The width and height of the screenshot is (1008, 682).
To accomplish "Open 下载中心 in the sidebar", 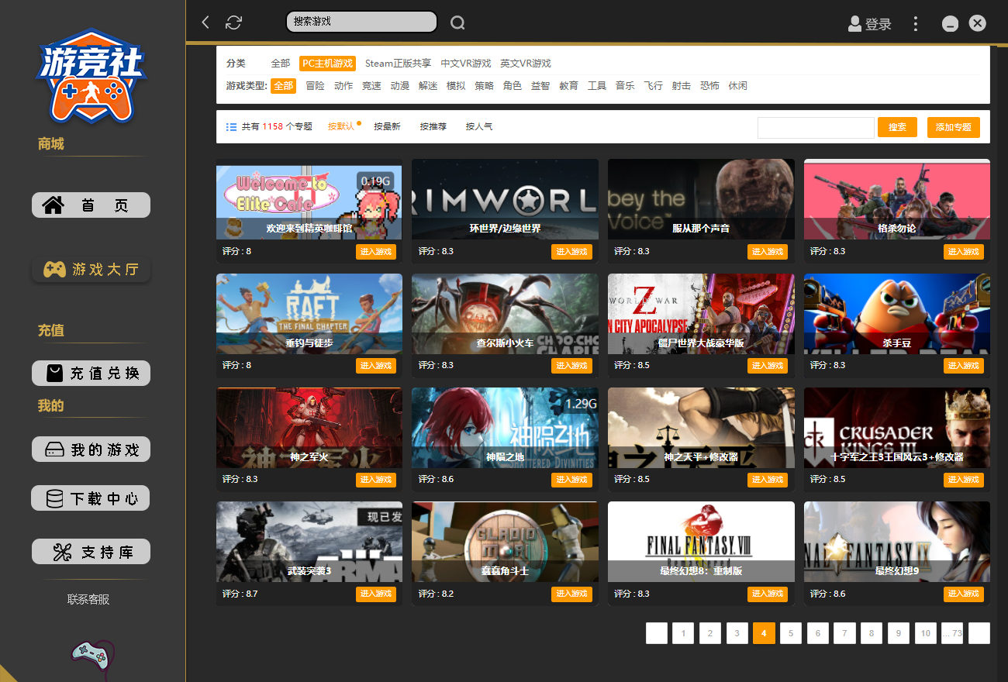I will (91, 498).
